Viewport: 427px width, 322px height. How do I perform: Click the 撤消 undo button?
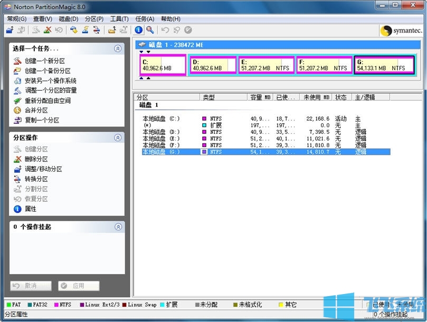[x=30, y=286]
